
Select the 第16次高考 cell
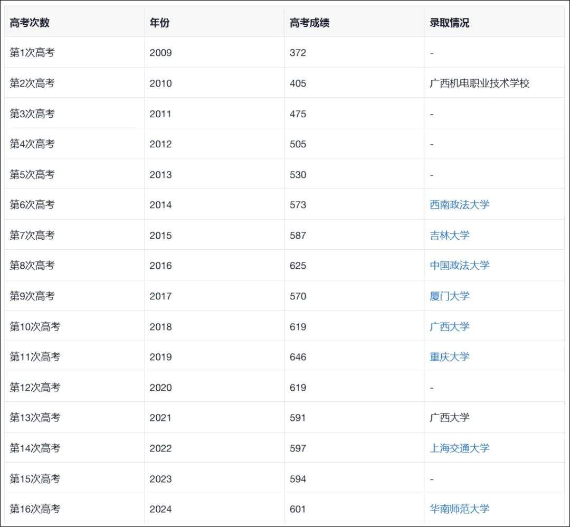74,509
